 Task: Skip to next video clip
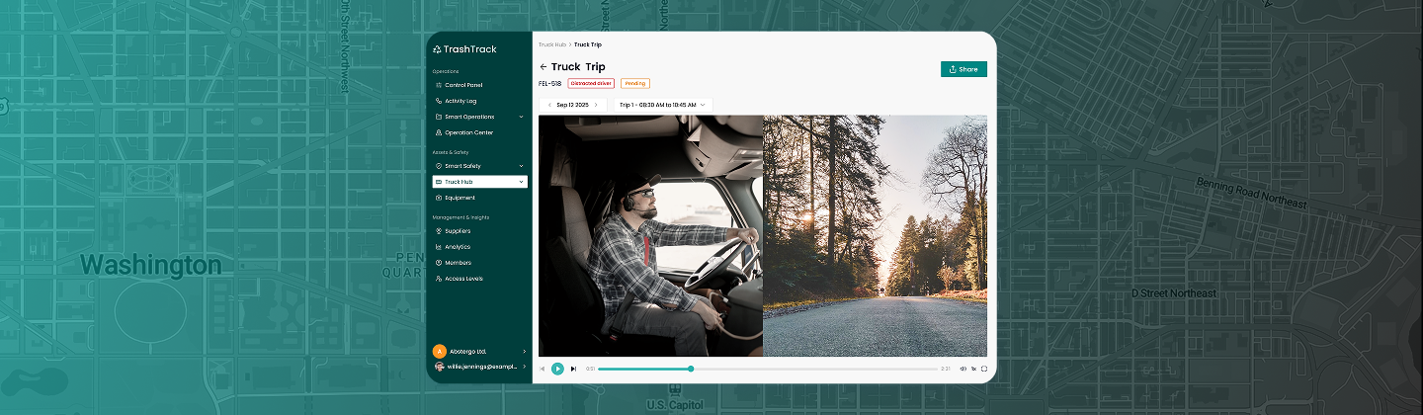(573, 369)
